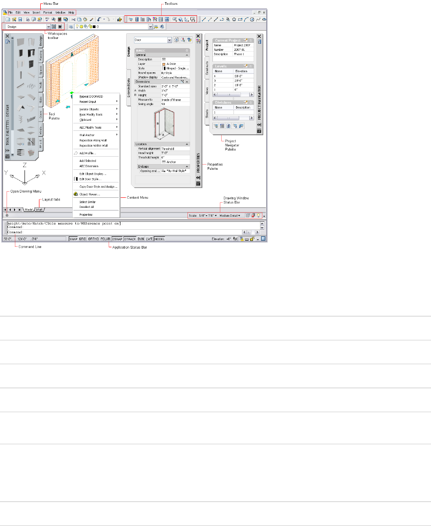Click the A-Door layer color swatch
The height and width of the screenshot is (526, 431).
[164, 64]
